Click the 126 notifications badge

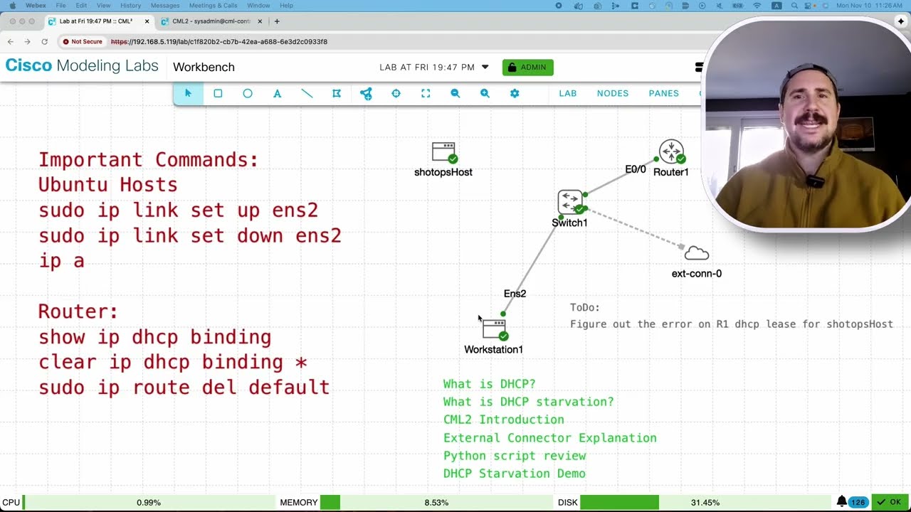[858, 502]
